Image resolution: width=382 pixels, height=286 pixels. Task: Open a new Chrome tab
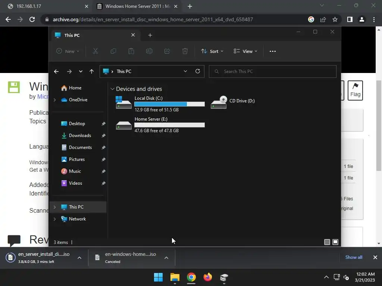[x=190, y=6]
